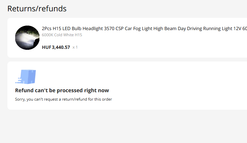The image size is (247, 143).
Task: Click the 3,440.57 amount number
Action: pyautogui.click(x=61, y=47)
